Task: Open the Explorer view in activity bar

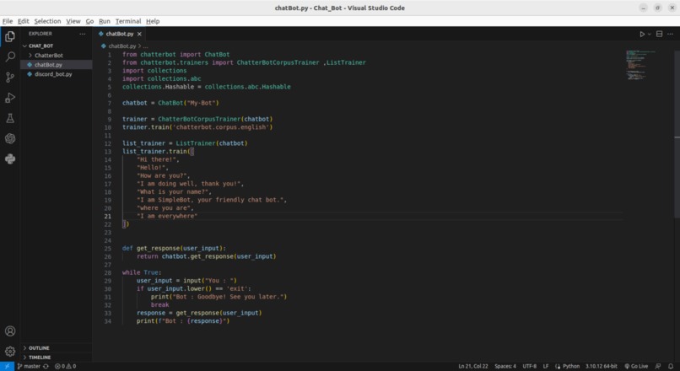Action: [10, 36]
